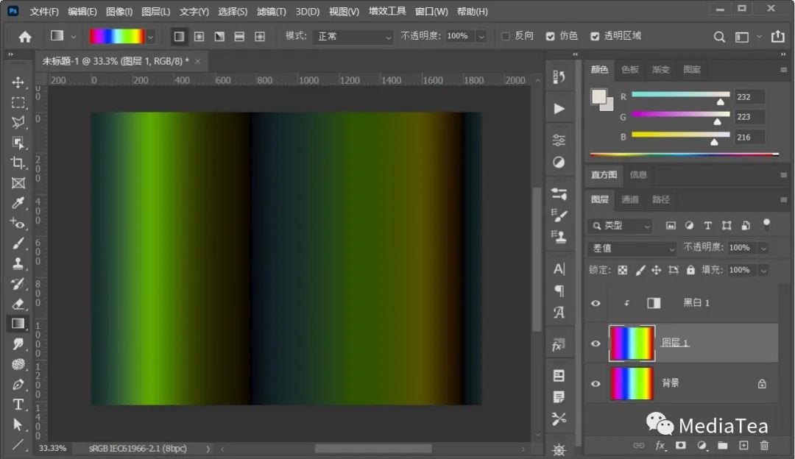
Task: Select the Rectangular Marquee tool
Action: (18, 103)
